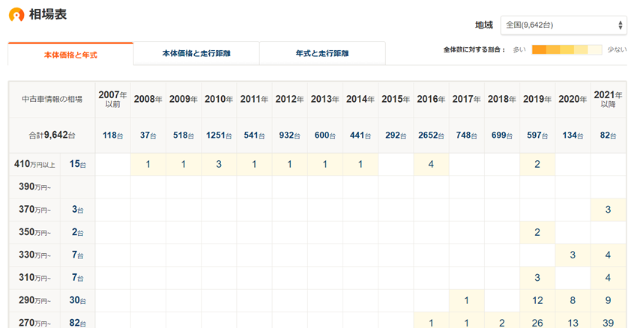Viewport: 637px width, 328px height.
Task: Open the 地域 region dropdown
Action: point(564,25)
